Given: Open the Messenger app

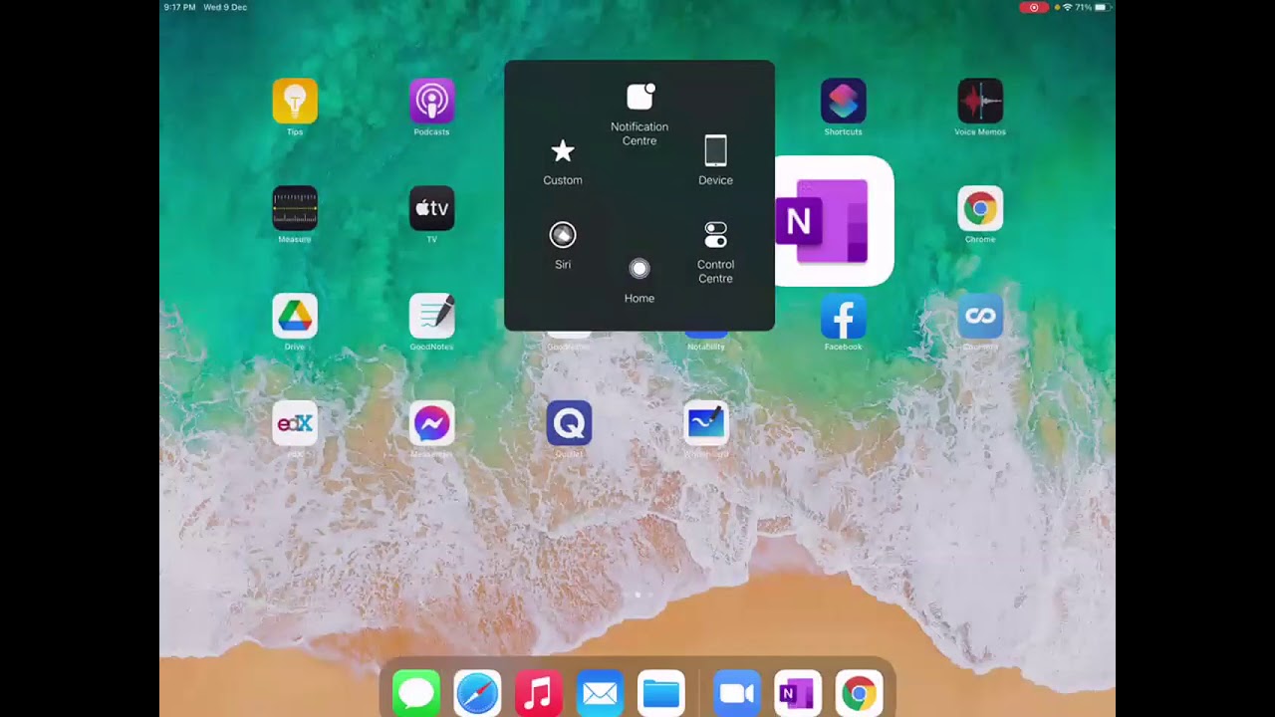Looking at the screenshot, I should click(431, 424).
